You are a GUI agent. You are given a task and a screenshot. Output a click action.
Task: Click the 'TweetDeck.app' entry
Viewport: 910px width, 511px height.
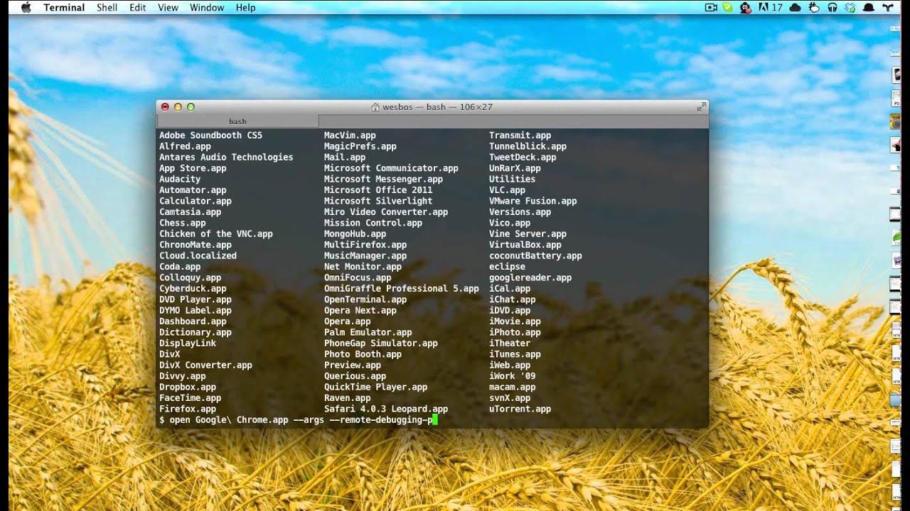(523, 158)
